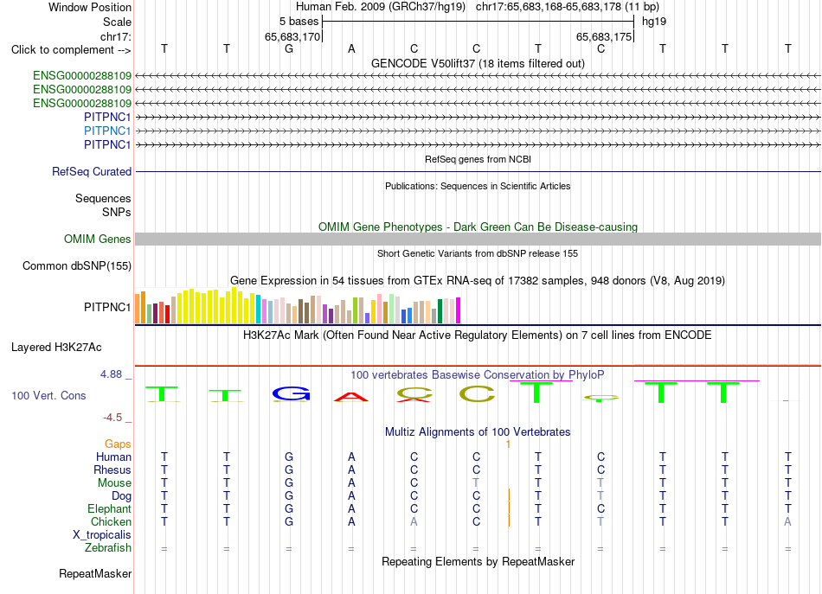Screen dimensions: 822x594
Task: Open the GTEx Gene Expression track title
Action: click(x=478, y=281)
